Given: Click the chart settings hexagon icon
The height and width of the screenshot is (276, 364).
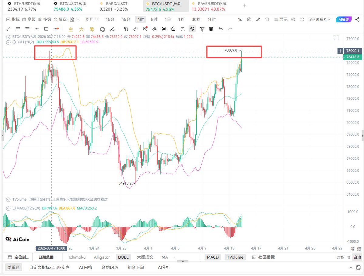Looking at the screenshot, I should pos(293,19).
